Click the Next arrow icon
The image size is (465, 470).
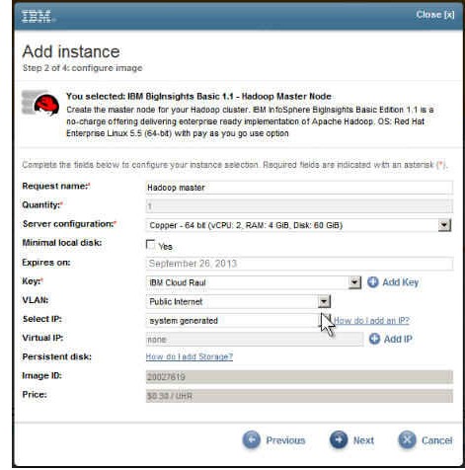339,439
